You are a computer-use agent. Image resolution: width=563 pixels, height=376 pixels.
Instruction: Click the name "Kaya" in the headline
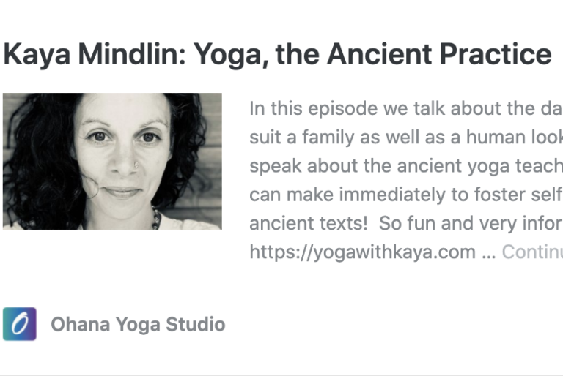click(x=37, y=55)
